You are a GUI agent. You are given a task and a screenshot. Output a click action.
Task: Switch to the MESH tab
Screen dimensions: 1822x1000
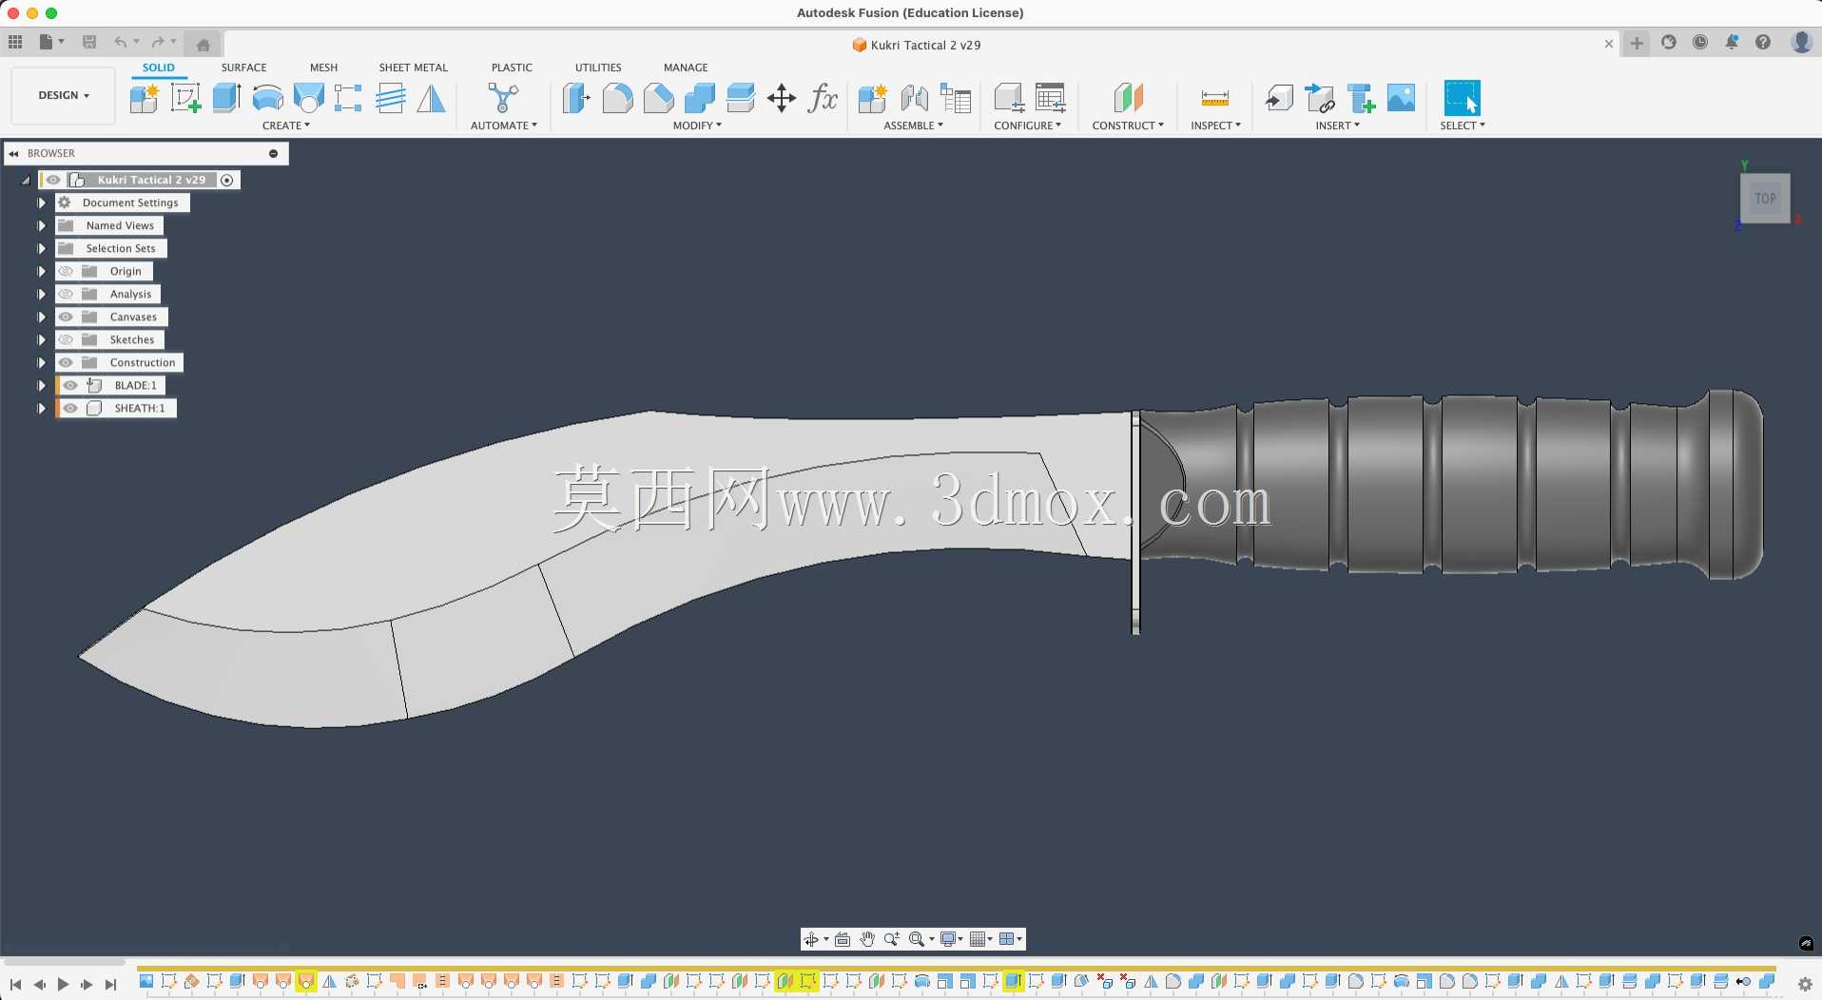click(323, 67)
